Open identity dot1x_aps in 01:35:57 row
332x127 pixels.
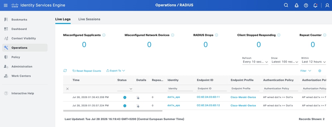(173, 105)
